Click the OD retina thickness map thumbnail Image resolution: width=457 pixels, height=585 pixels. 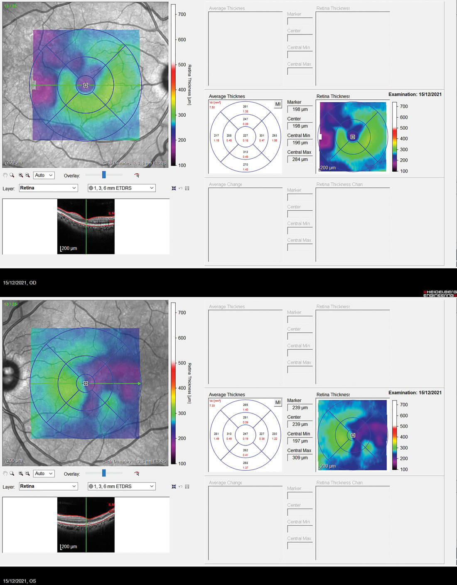click(x=352, y=137)
